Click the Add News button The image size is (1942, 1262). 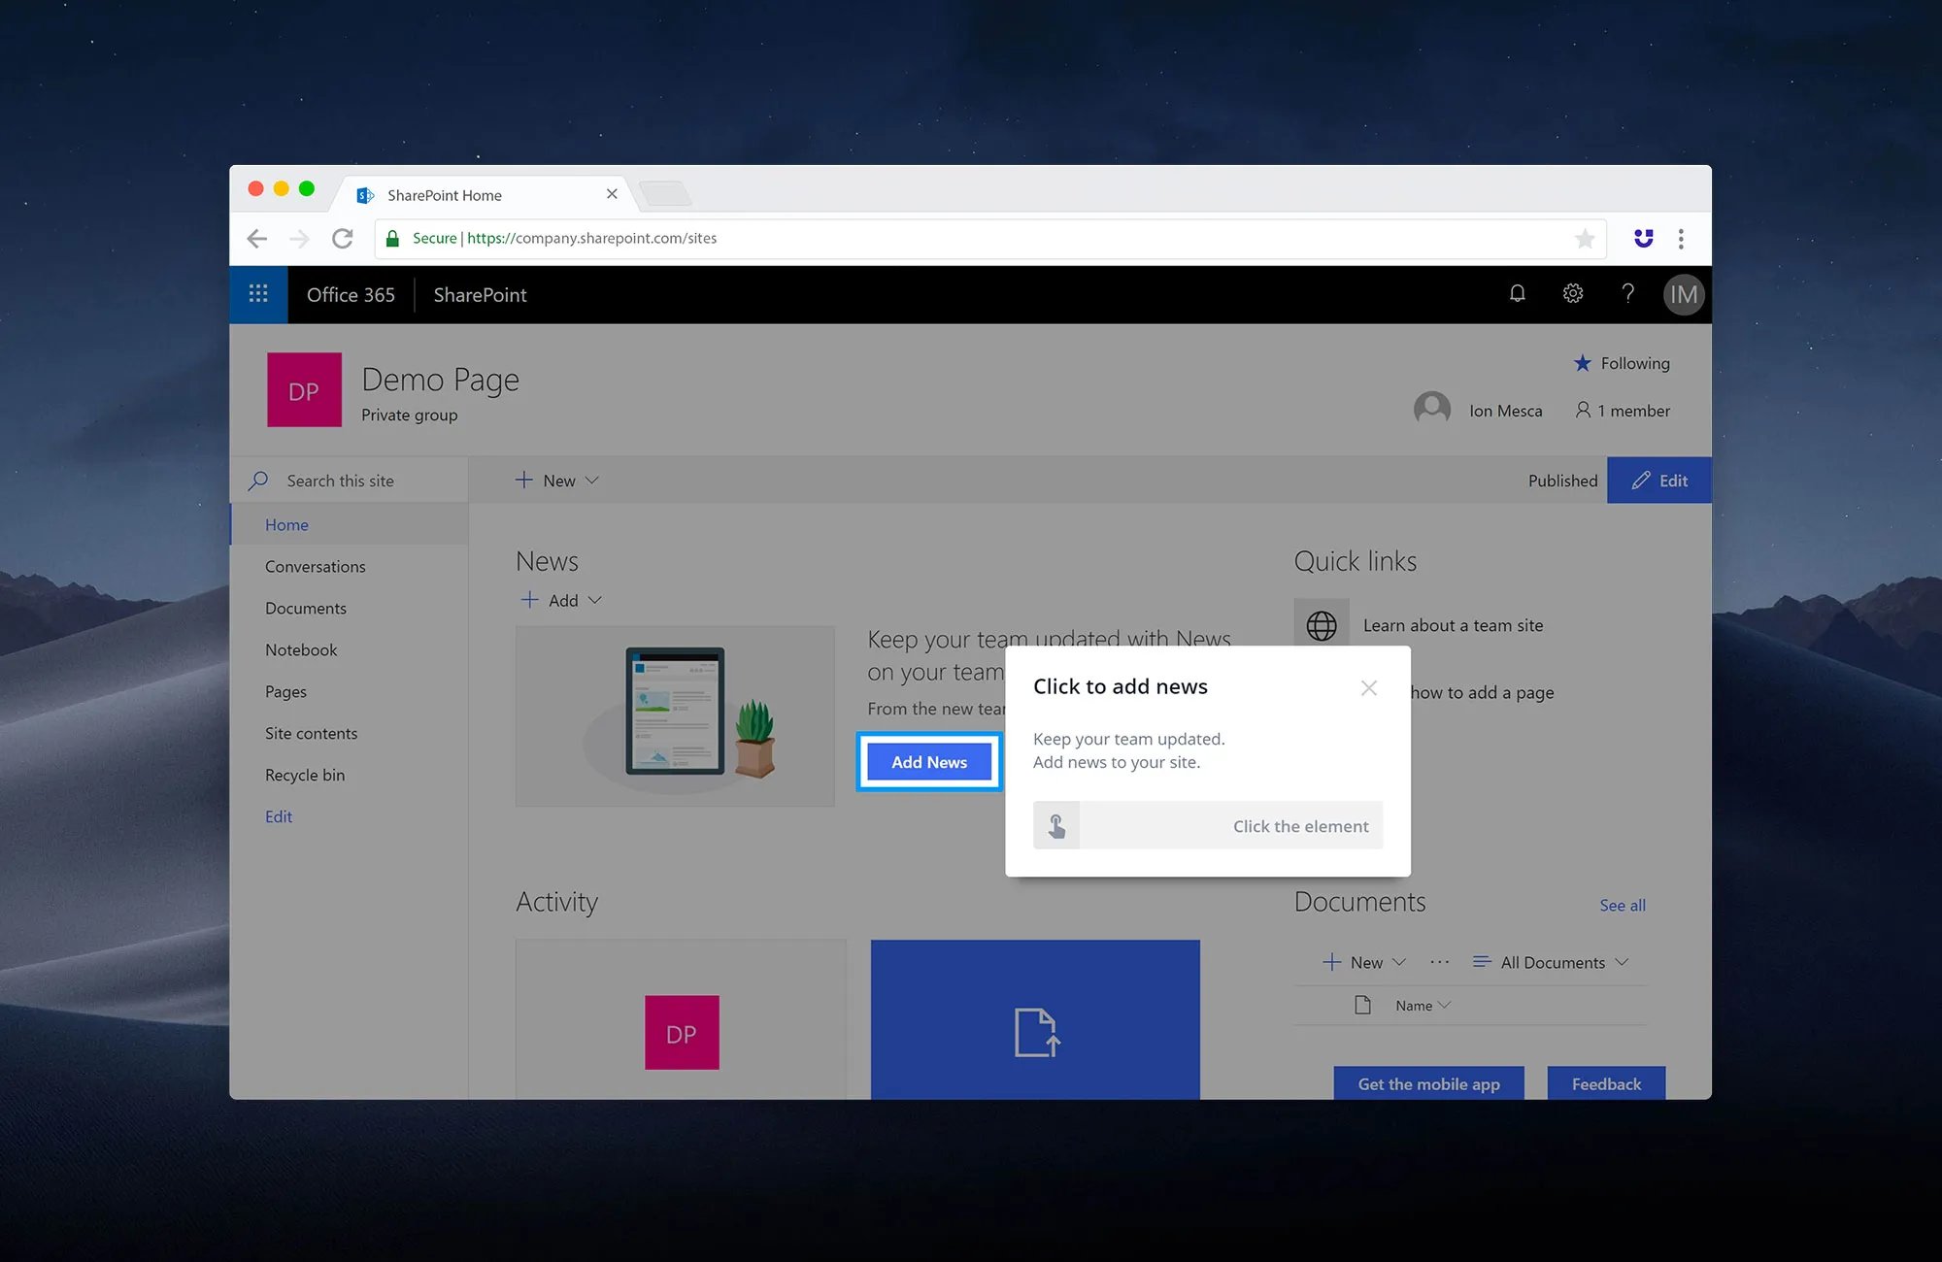(927, 762)
